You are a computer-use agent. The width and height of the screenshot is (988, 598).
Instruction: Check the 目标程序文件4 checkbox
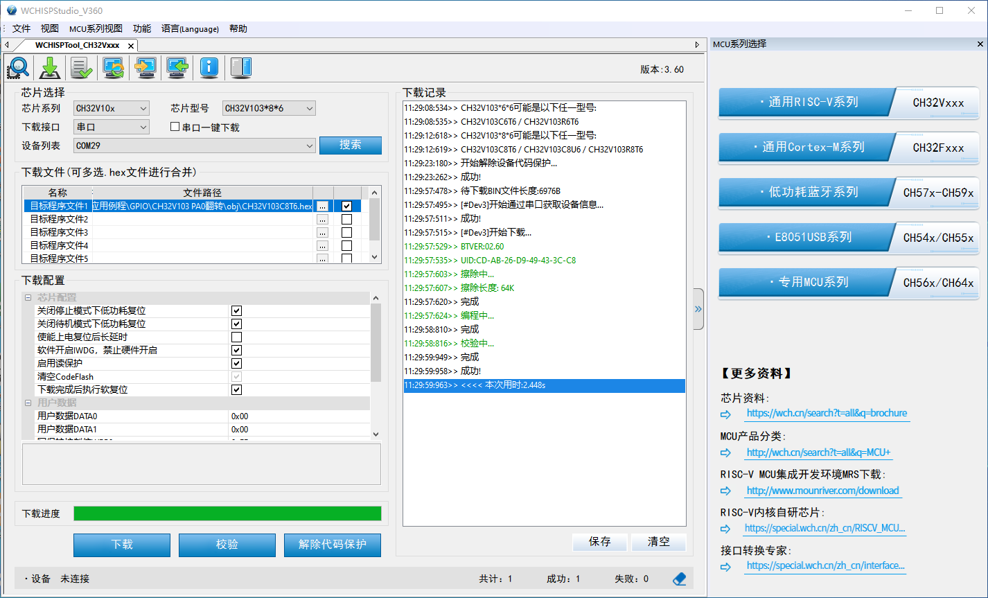(x=347, y=246)
